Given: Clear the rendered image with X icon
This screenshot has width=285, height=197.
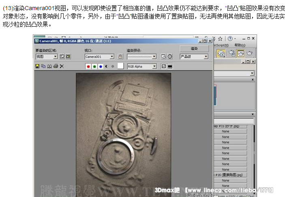Looking at the screenshot, I should 62,66.
